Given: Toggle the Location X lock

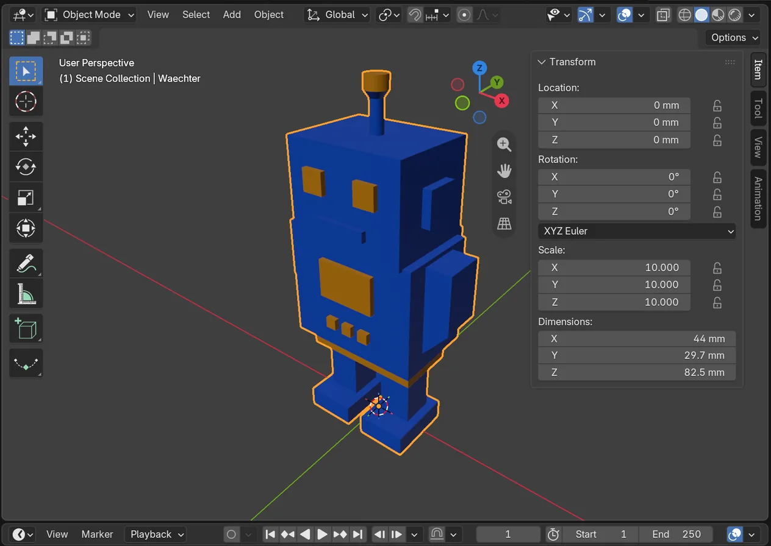Looking at the screenshot, I should coord(717,105).
